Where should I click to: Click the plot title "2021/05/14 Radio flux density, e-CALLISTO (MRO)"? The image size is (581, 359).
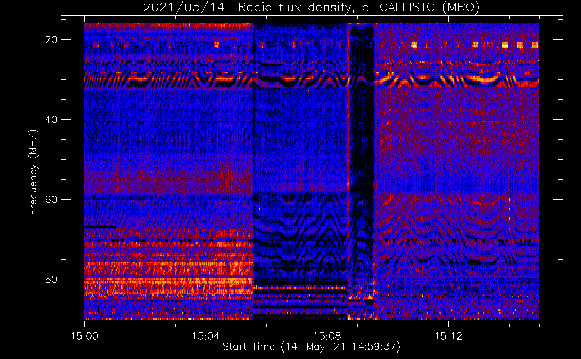[x=311, y=7]
